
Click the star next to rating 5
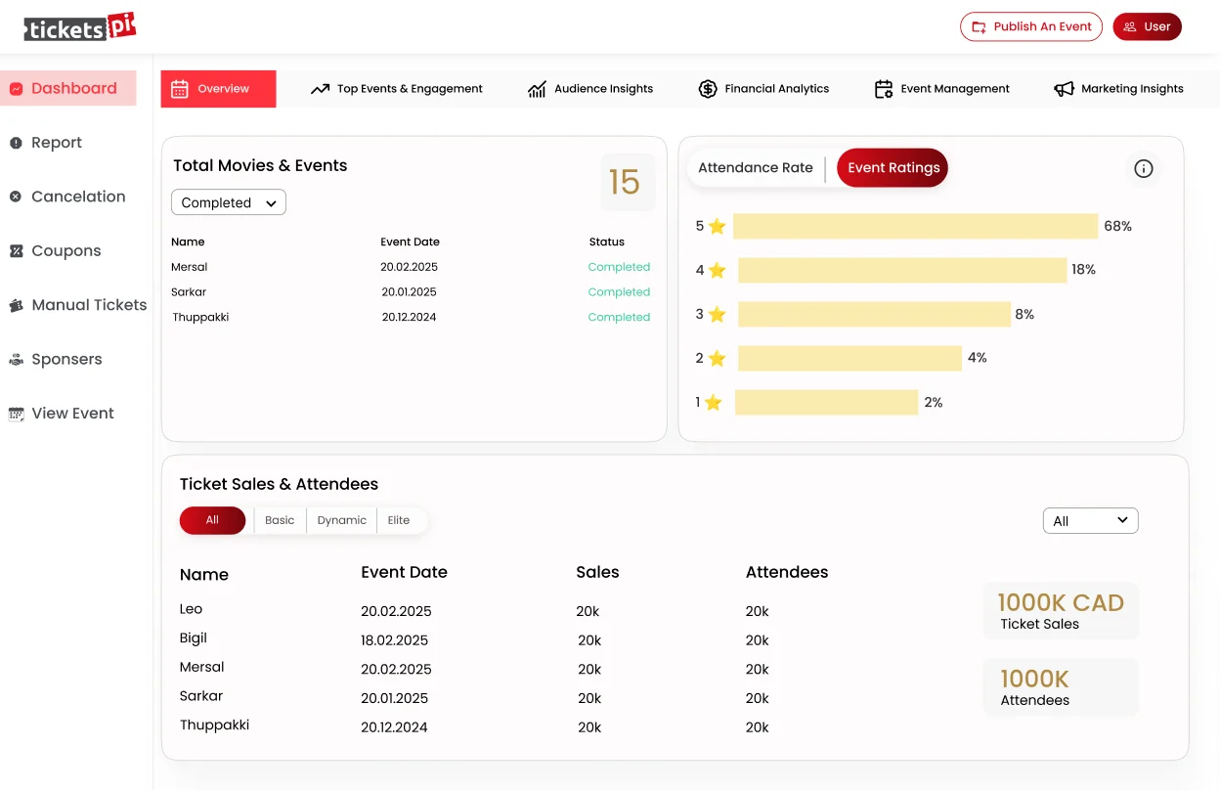(x=717, y=227)
